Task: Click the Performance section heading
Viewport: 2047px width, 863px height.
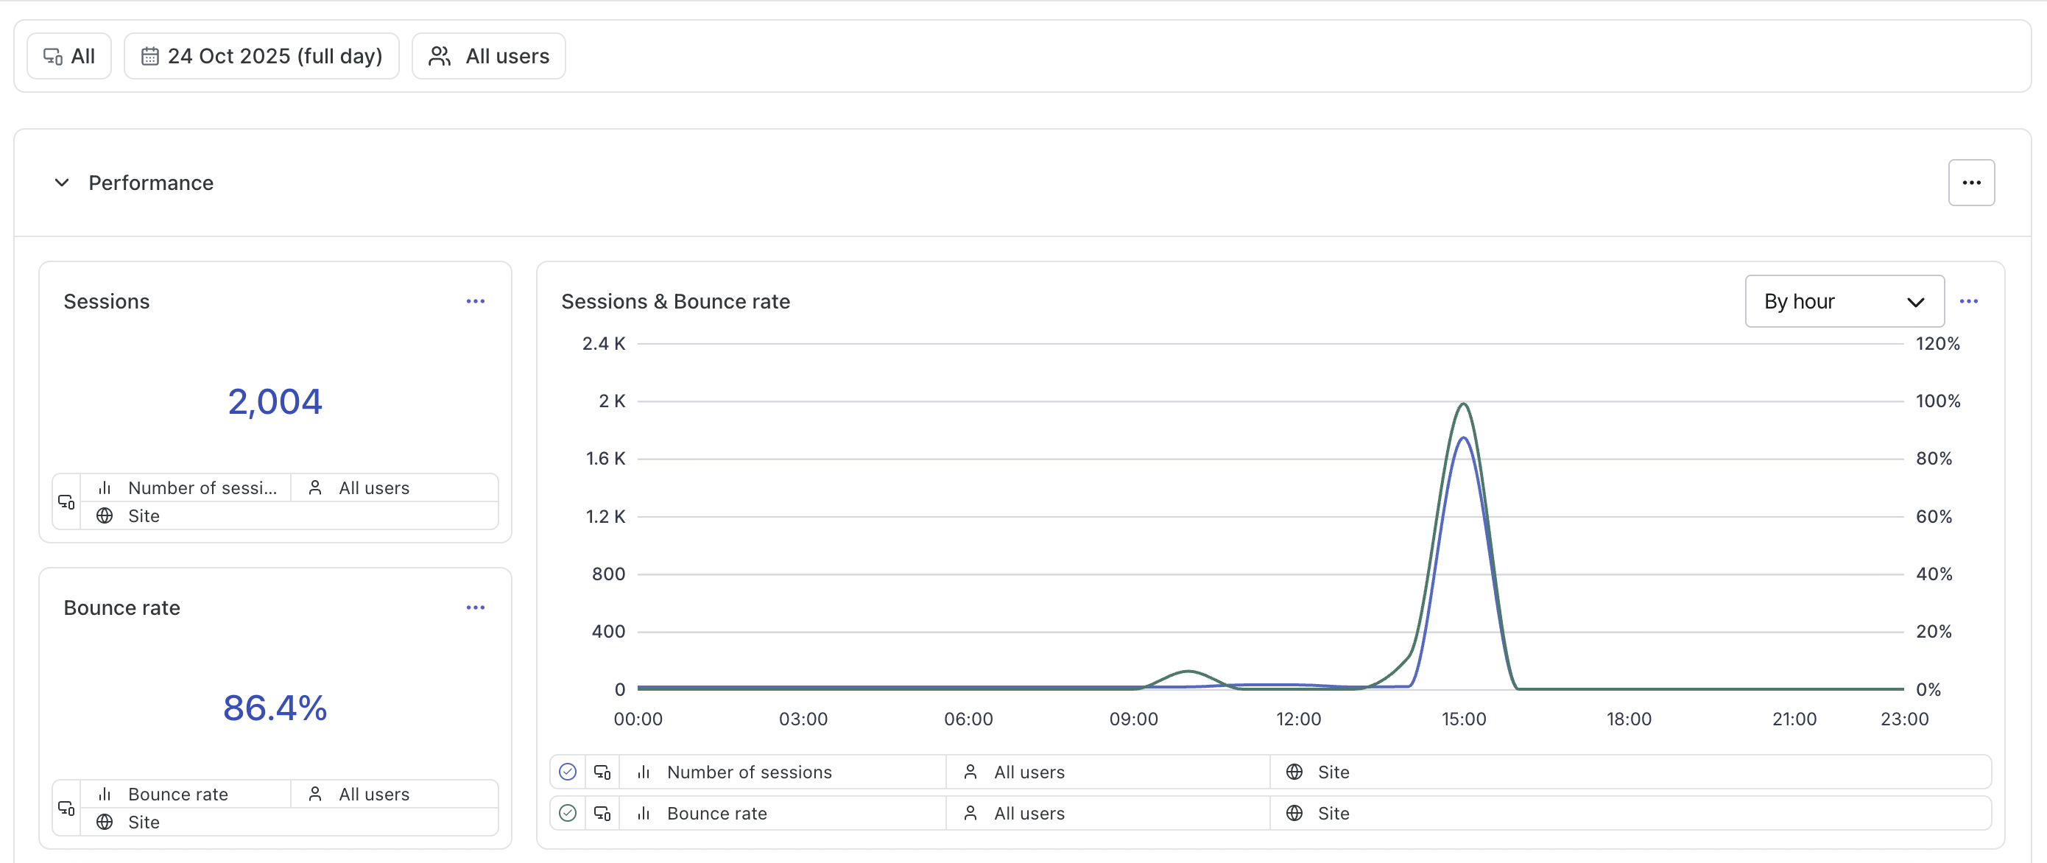Action: click(151, 183)
